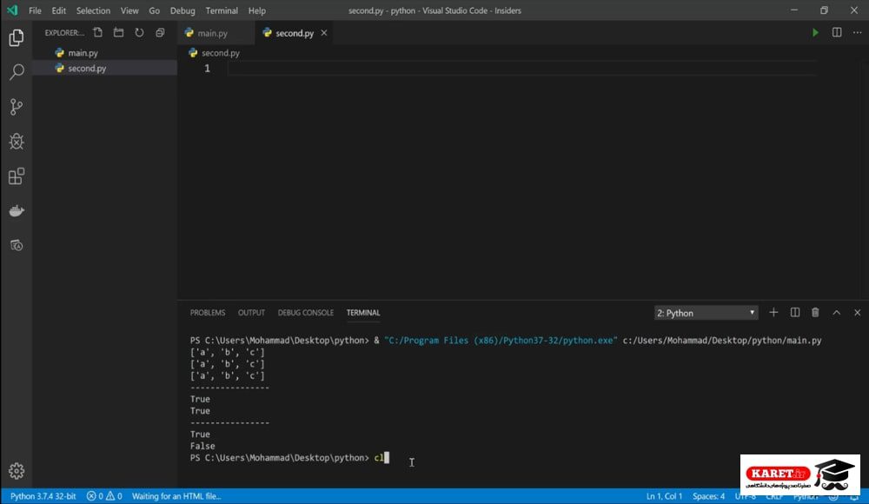Add a new terminal with plus icon
The image size is (869, 504).
[773, 313]
